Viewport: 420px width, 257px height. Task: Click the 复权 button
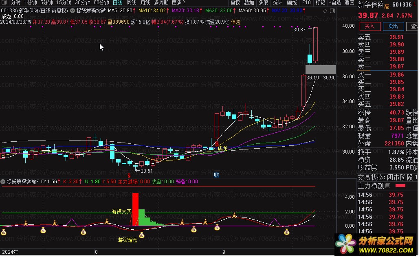[235, 3]
